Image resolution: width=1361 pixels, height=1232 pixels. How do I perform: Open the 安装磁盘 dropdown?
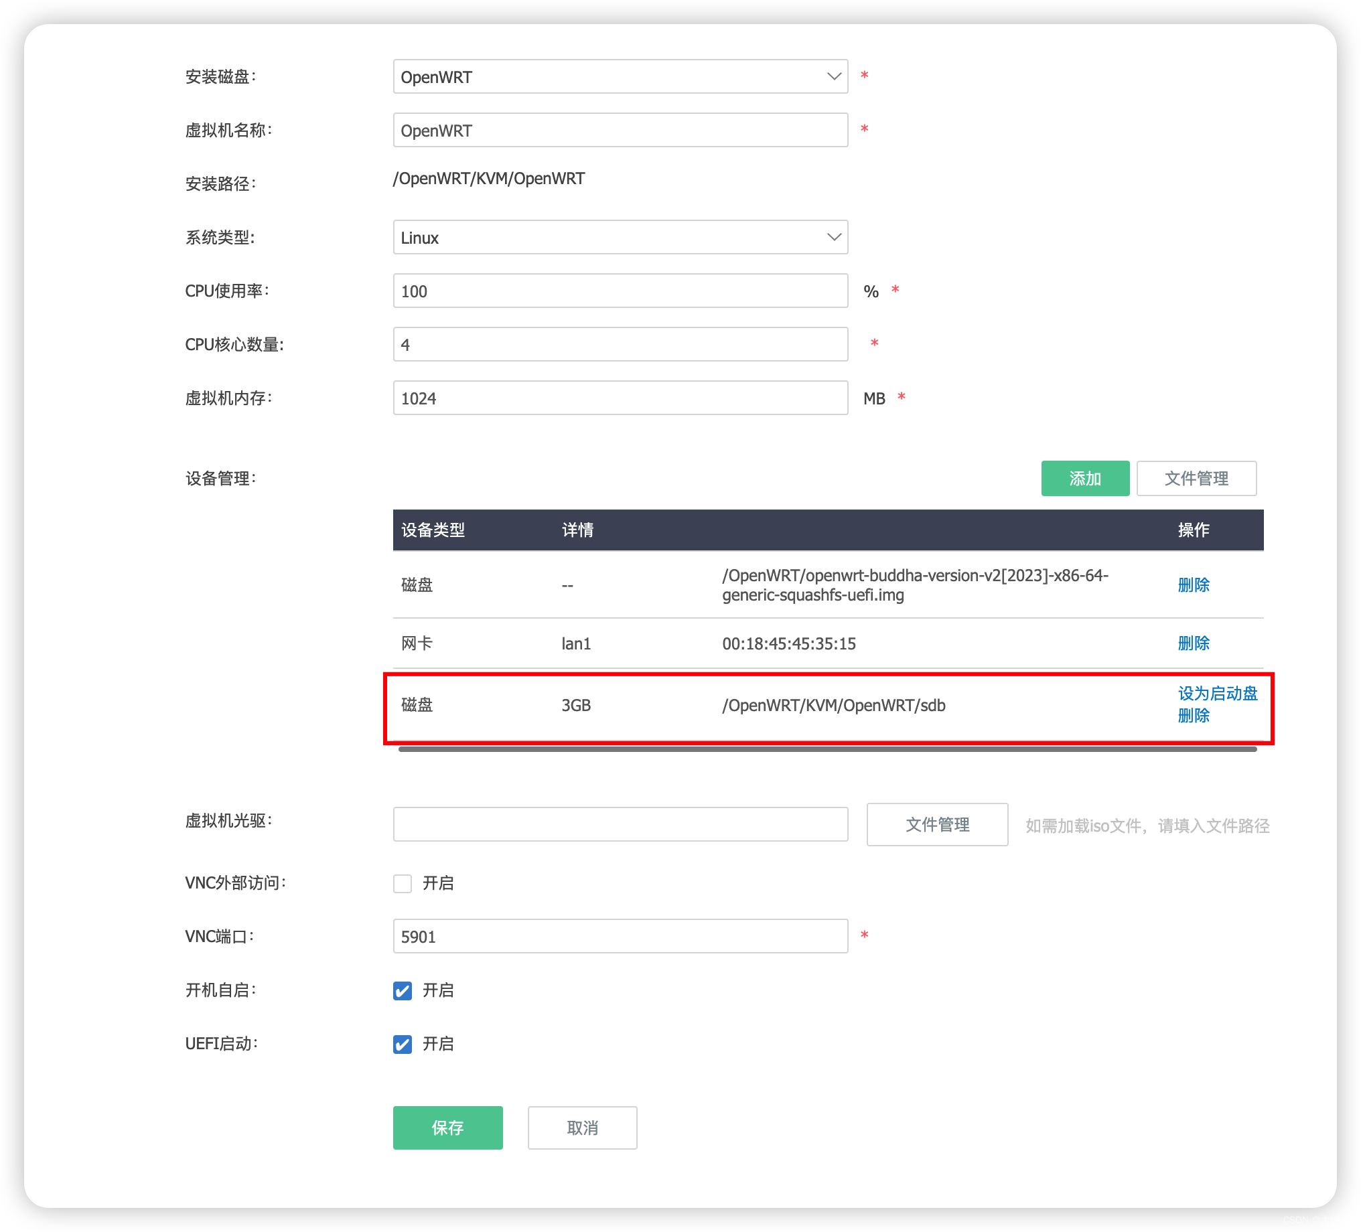[x=620, y=76]
